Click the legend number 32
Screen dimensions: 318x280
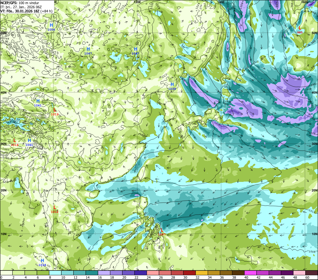point(197,277)
